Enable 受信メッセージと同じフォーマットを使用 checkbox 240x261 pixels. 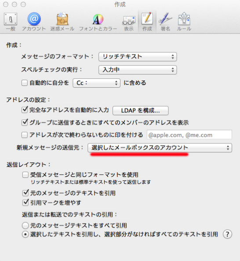(x=25, y=175)
